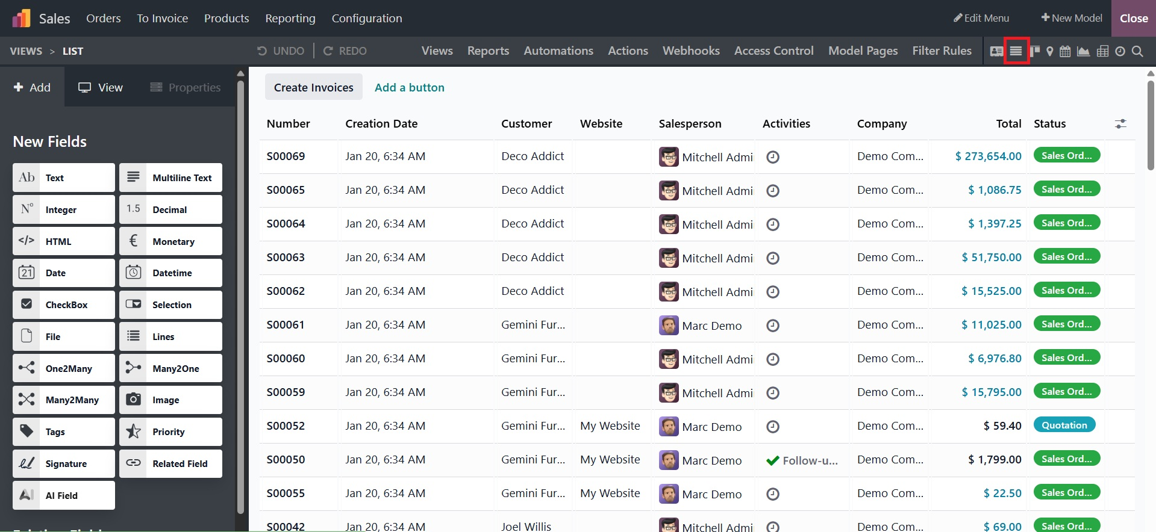Expand the Orders menu
The width and height of the screenshot is (1156, 532).
tap(104, 18)
